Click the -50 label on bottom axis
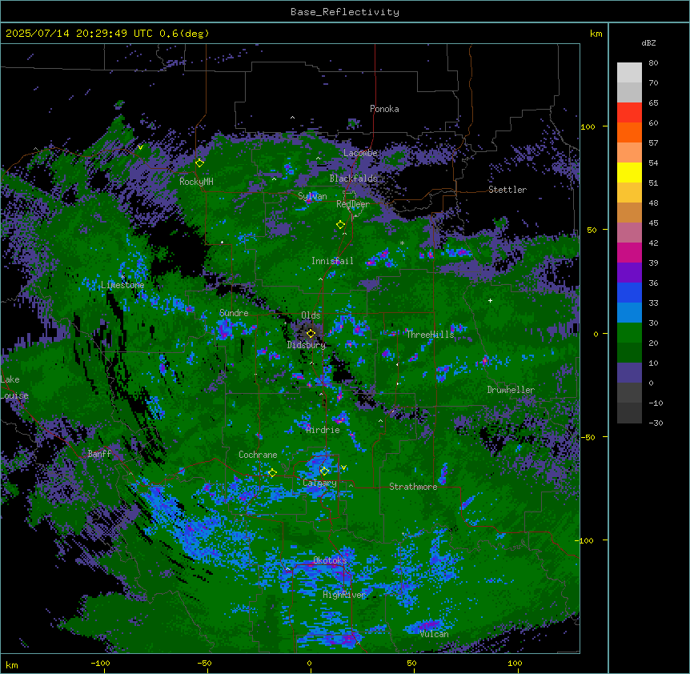Image resolution: width=690 pixels, height=674 pixels. point(204,663)
